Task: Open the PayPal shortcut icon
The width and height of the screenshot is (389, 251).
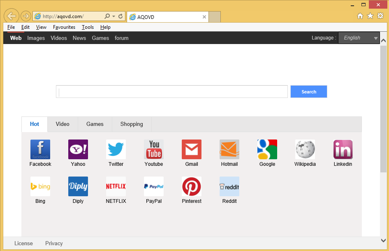Action: coord(154,186)
